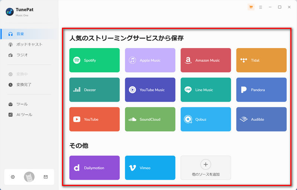Select the Amazon Music tile
Viewport: 297px width, 190px height.
(x=206, y=60)
